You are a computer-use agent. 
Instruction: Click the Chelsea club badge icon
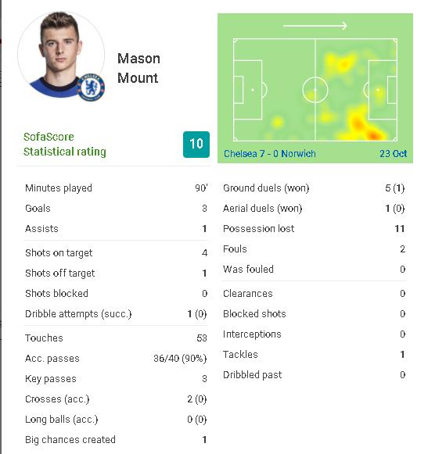pos(91,88)
